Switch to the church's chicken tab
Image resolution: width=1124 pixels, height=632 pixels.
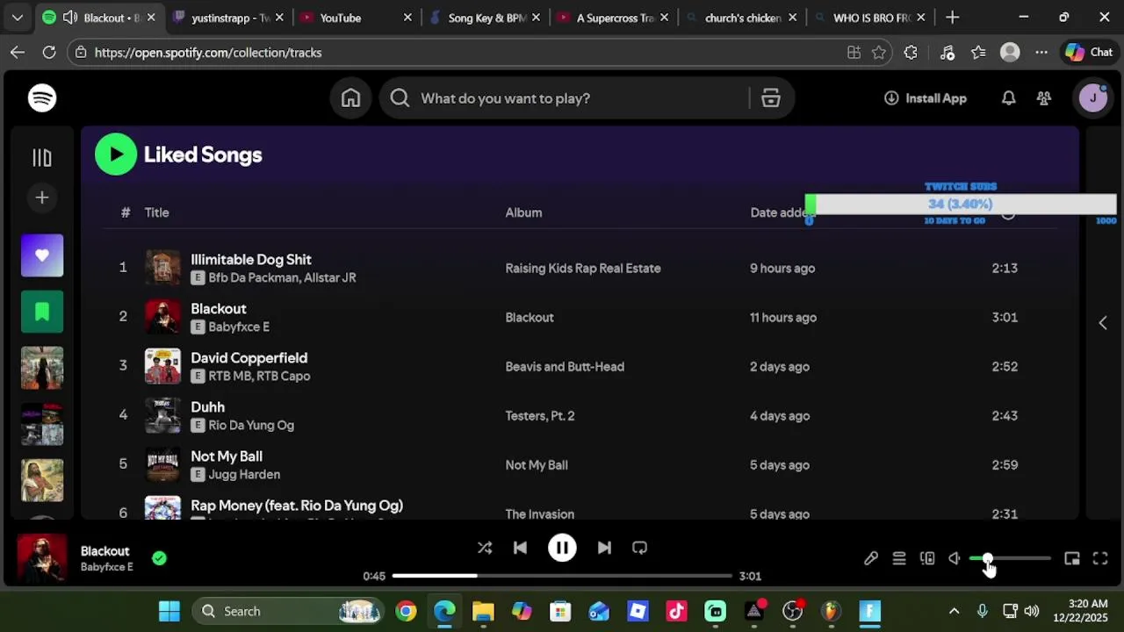(743, 18)
